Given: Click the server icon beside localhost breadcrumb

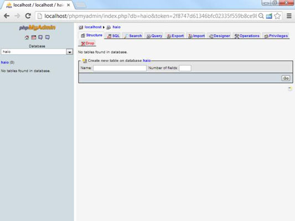Looking at the screenshot, I should tap(81, 28).
